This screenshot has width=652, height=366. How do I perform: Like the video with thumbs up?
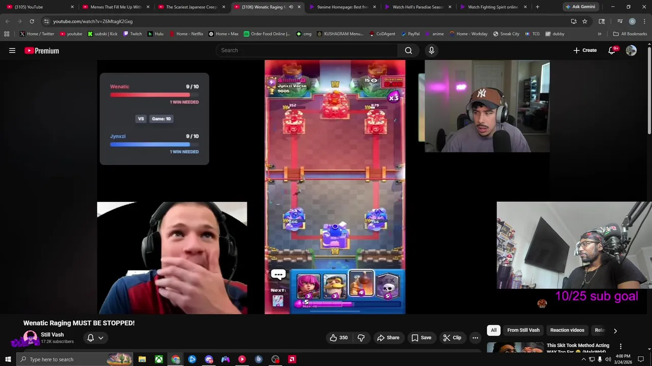pos(338,338)
